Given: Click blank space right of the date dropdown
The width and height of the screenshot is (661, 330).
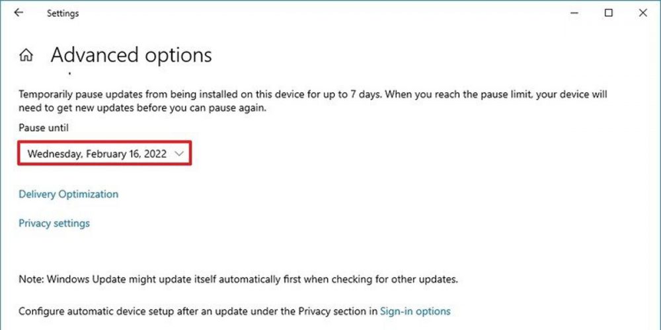Looking at the screenshot, I should tap(397, 153).
